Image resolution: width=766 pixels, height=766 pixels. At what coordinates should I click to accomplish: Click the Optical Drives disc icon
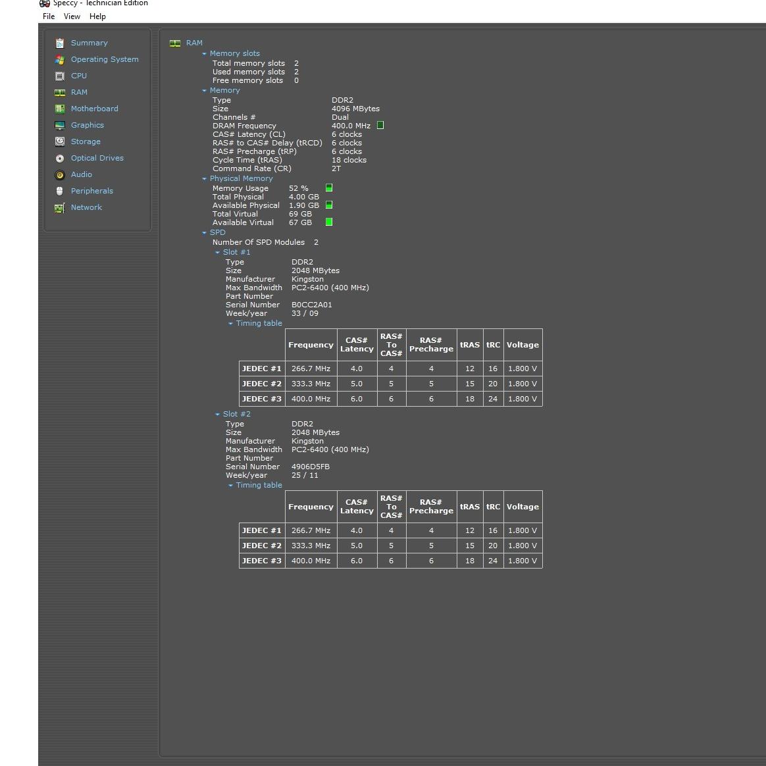[60, 158]
